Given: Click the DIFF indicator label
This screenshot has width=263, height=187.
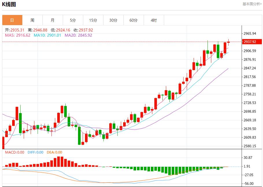Looking at the screenshot, I should (36, 152).
